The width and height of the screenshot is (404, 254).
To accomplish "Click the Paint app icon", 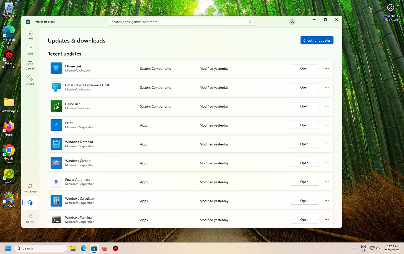I will click(56, 125).
